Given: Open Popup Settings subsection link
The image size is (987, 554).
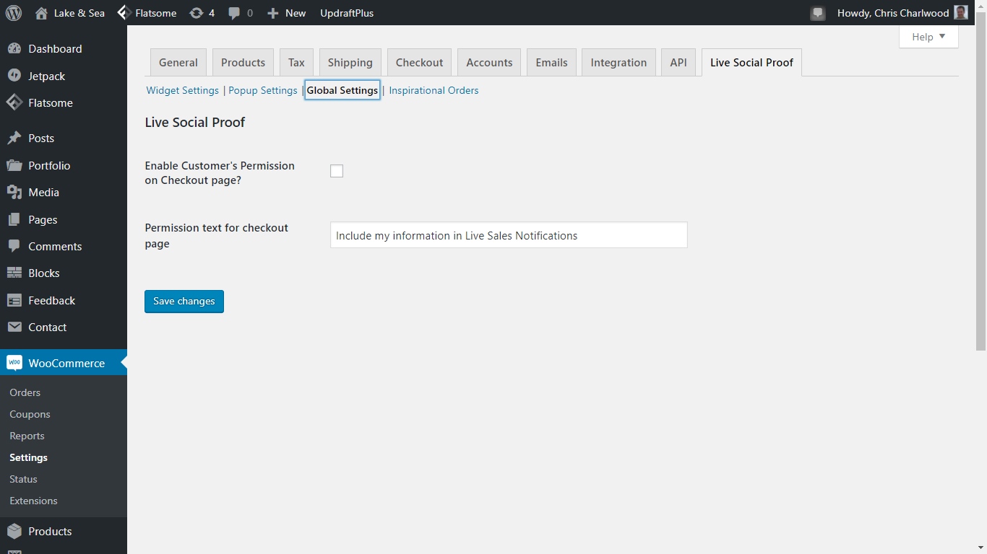Looking at the screenshot, I should 263,90.
